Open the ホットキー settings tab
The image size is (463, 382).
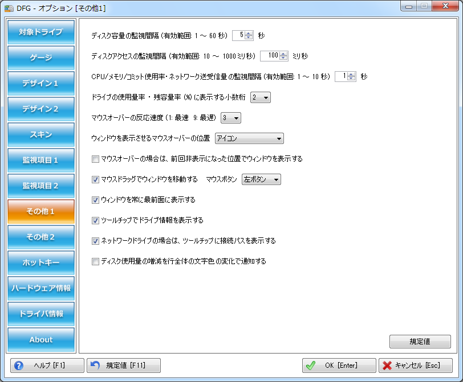[x=41, y=262]
